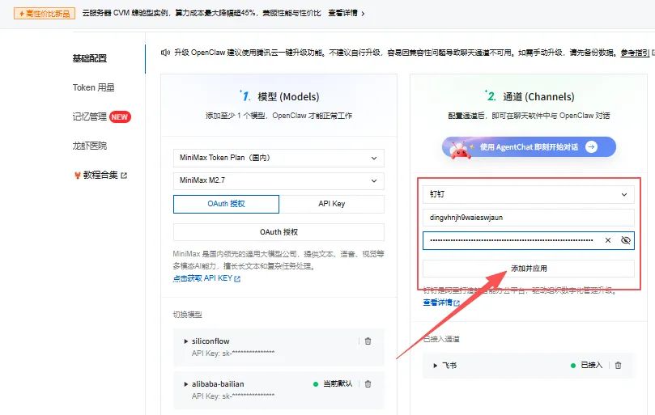This screenshot has width=655, height=415.
Task: Click the 添加并应用 button
Action: (529, 269)
